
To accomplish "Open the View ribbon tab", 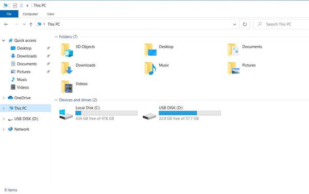I will tap(50, 14).
